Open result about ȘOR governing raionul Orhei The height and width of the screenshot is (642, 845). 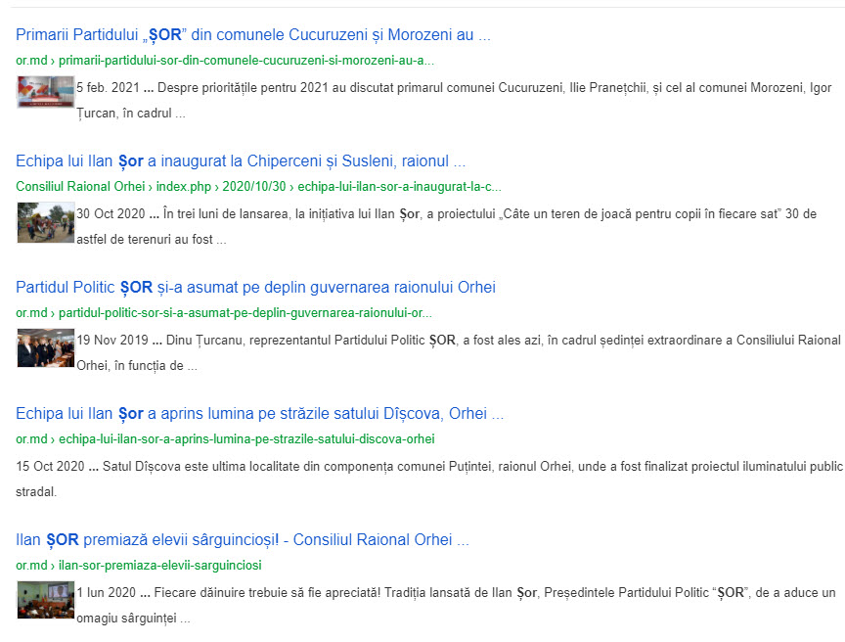pyautogui.click(x=255, y=288)
